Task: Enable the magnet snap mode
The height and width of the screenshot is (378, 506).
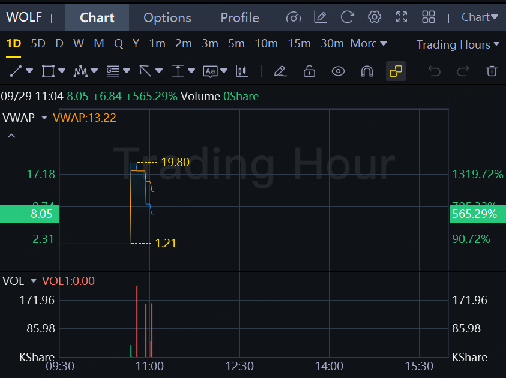Action: tap(367, 71)
